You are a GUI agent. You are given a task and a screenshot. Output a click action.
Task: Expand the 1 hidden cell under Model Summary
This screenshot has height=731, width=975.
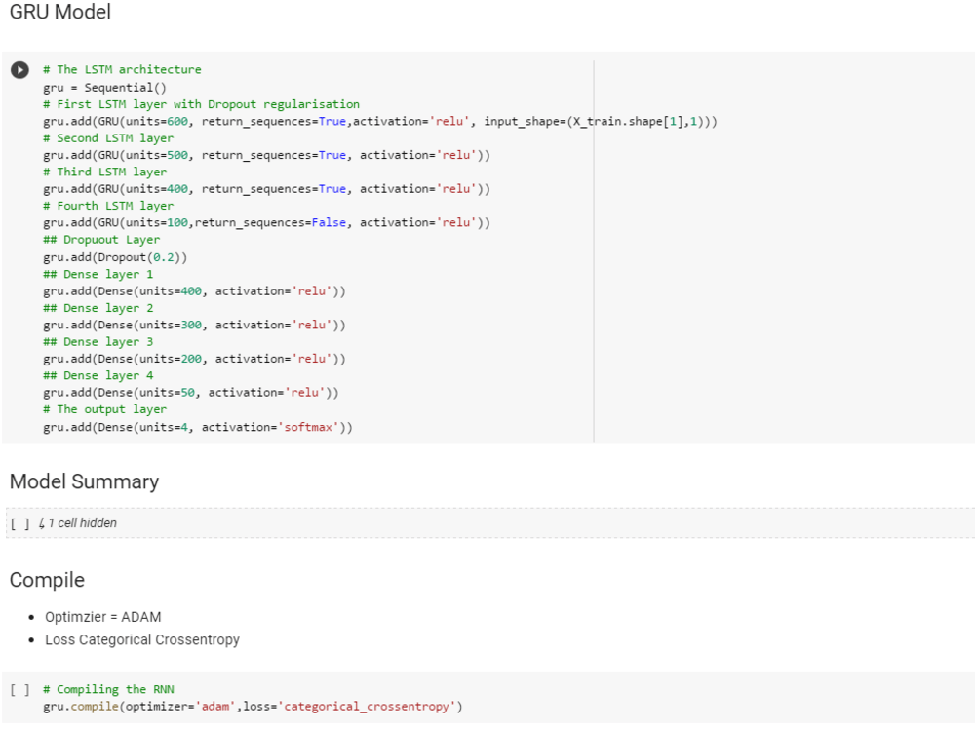pyautogui.click(x=78, y=523)
